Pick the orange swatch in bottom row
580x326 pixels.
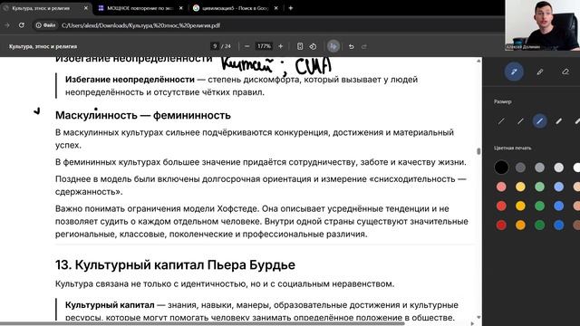(x=520, y=225)
